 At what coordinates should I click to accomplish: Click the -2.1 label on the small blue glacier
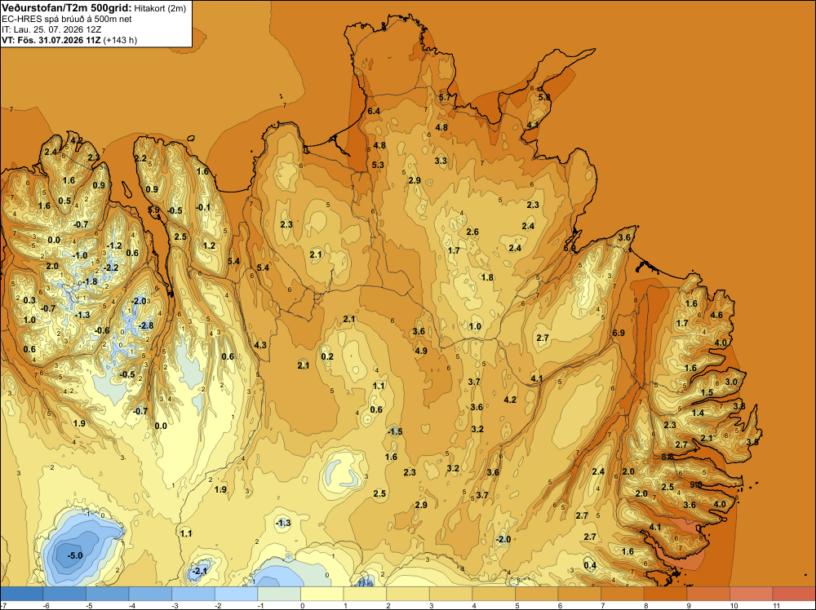coord(200,571)
